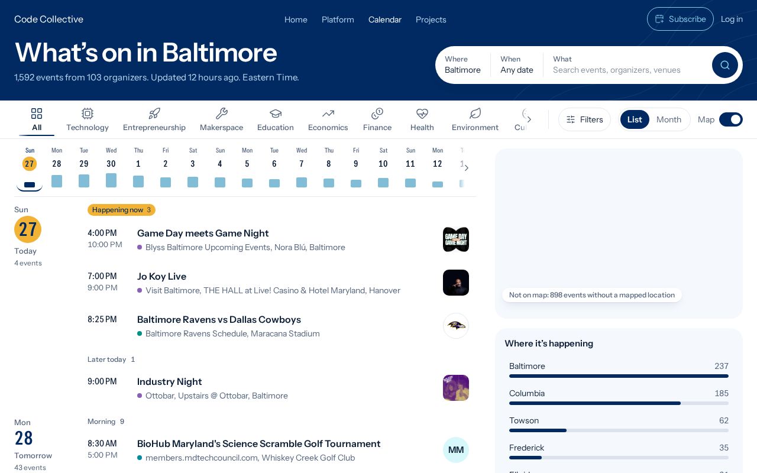Open Jo Koy Live event title
Image resolution: width=757 pixels, height=473 pixels.
pos(161,277)
